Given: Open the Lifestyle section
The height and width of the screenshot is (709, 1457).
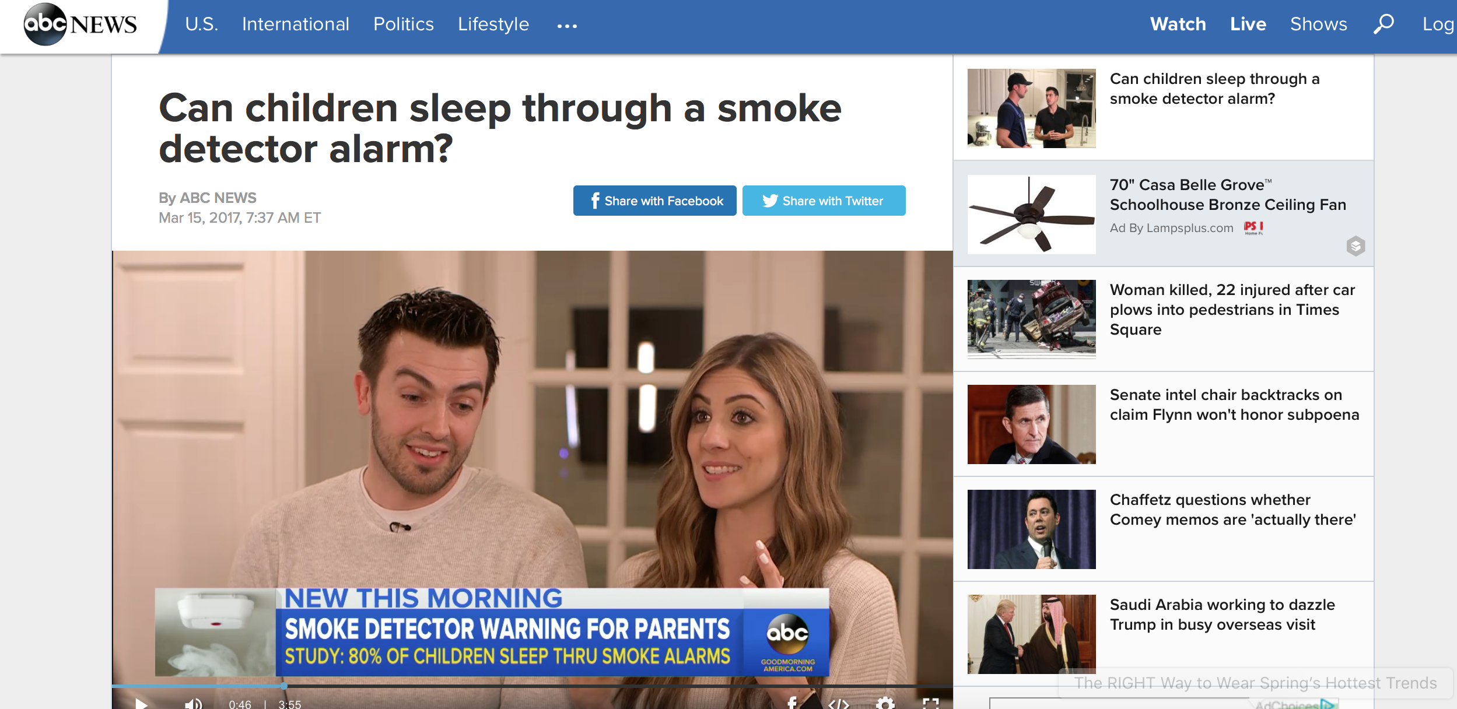Looking at the screenshot, I should [x=493, y=24].
